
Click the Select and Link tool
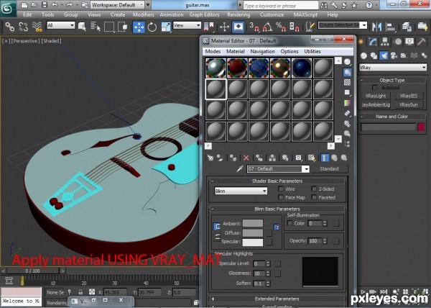coord(10,27)
